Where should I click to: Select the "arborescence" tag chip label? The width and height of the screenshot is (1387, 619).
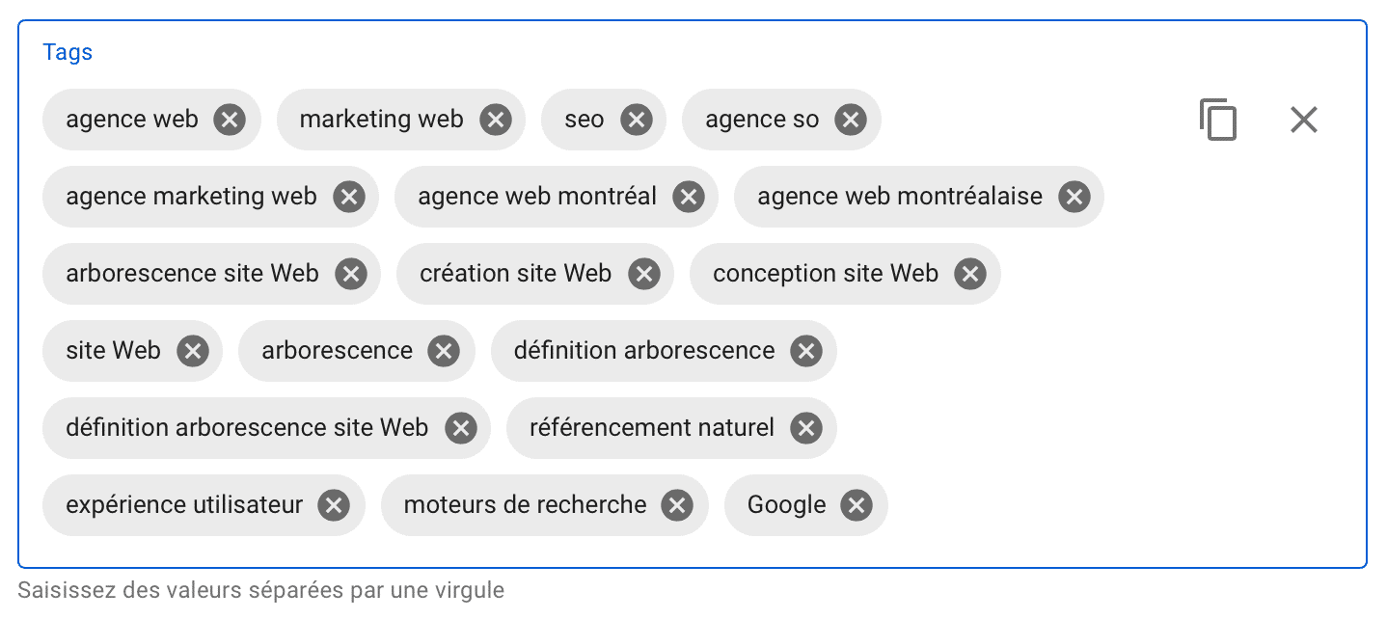point(337,351)
